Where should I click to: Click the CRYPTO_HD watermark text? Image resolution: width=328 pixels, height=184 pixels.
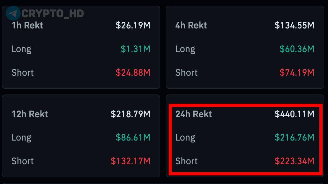pos(53,14)
